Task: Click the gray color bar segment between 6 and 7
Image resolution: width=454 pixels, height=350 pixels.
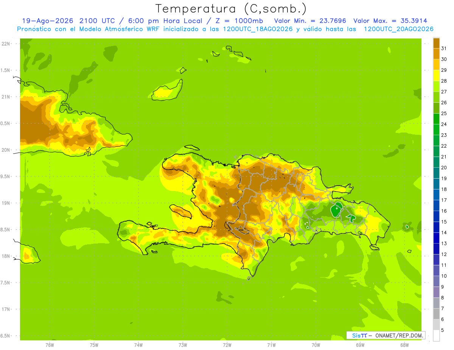Action: [436, 314]
